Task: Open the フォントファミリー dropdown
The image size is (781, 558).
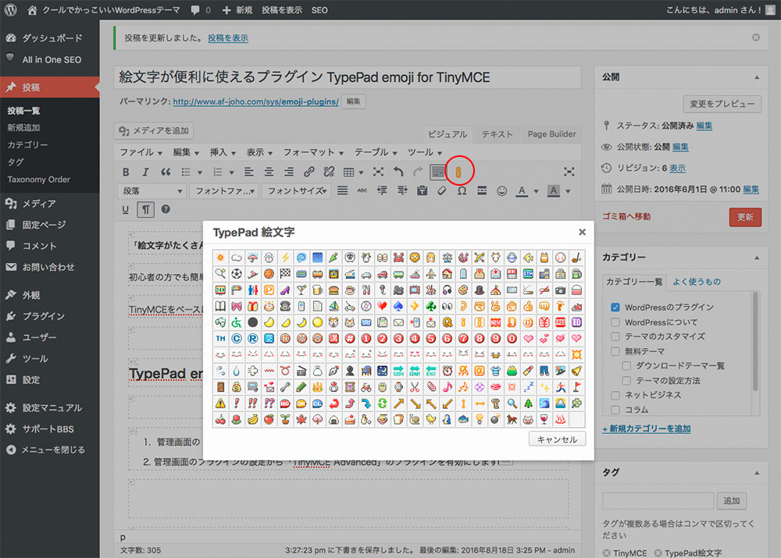Action: click(224, 190)
